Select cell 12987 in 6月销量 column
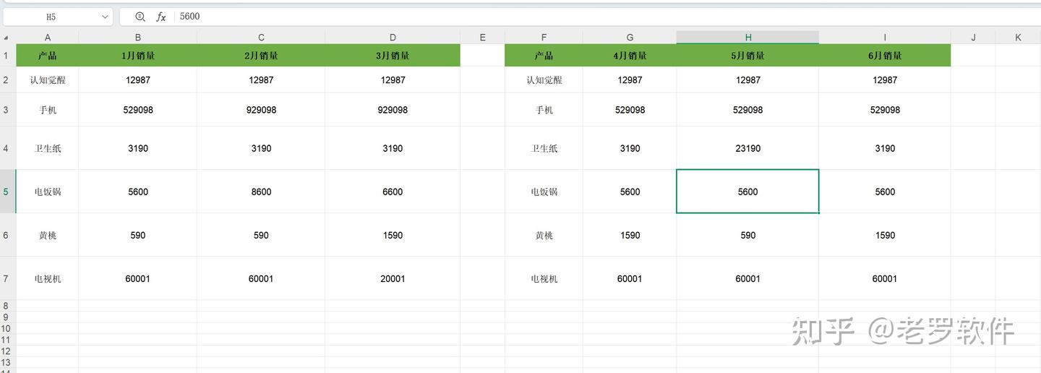The width and height of the screenshot is (1041, 373). 885,80
